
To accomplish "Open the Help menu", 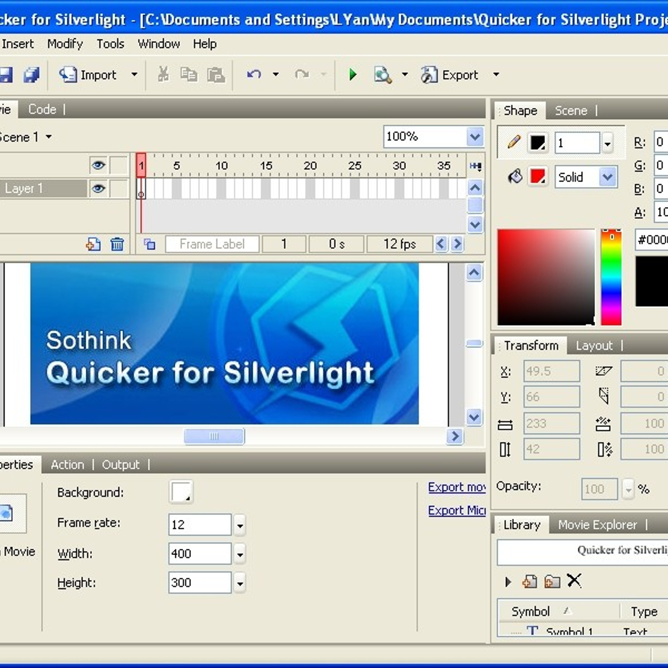I will click(205, 44).
